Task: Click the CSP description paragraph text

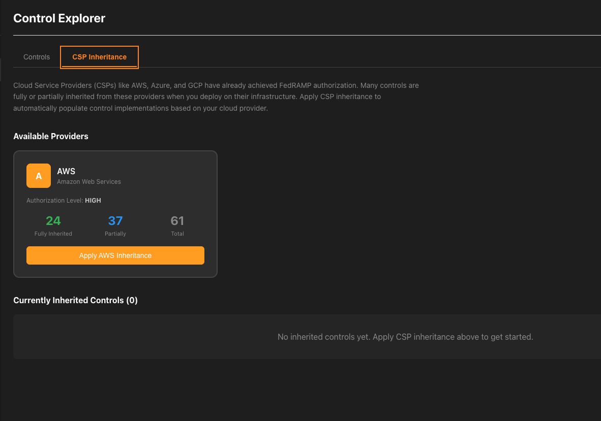Action: click(216, 96)
